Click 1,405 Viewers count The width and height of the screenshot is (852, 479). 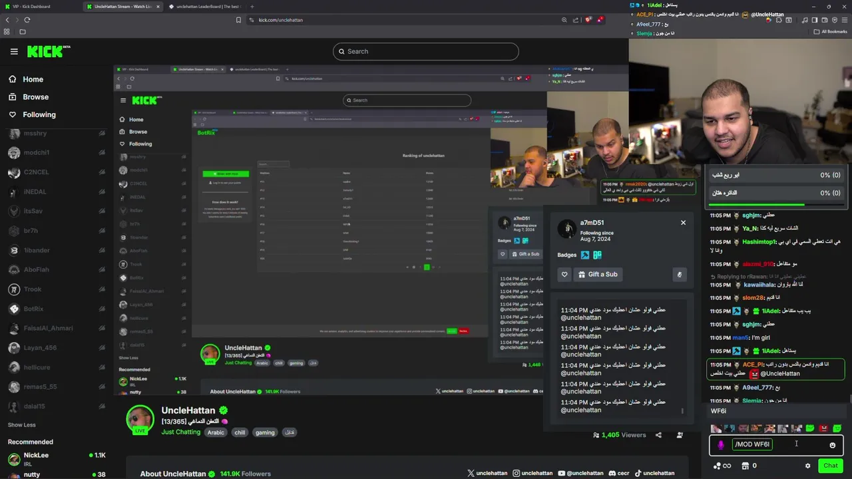coord(619,435)
